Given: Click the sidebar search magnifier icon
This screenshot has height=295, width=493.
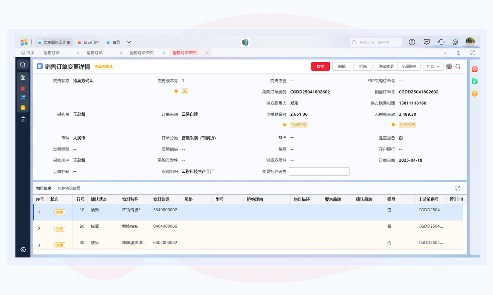Looking at the screenshot, I should pyautogui.click(x=23, y=65).
